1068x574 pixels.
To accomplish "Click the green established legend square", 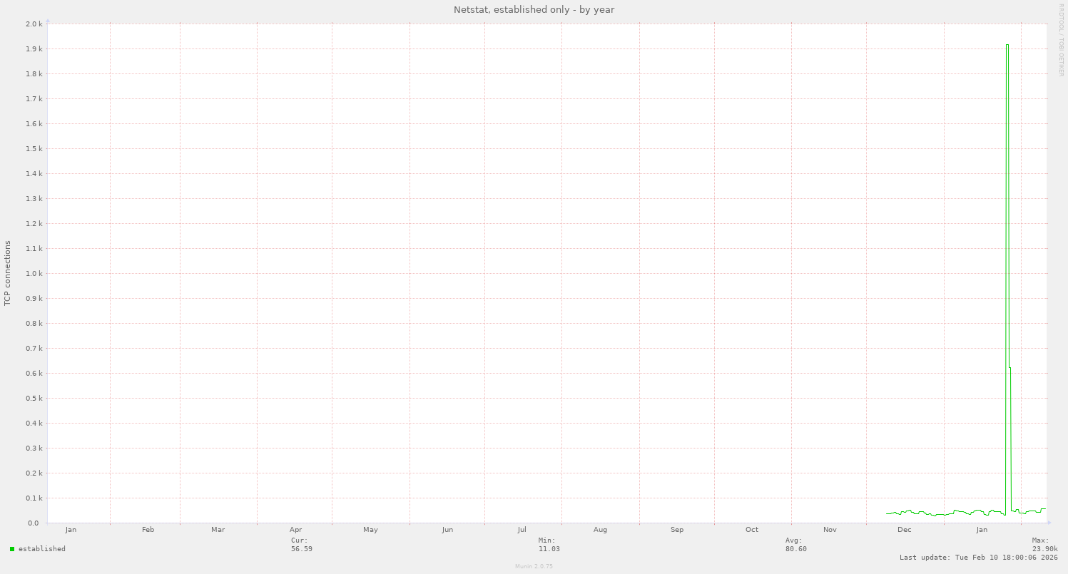I will pyautogui.click(x=11, y=548).
